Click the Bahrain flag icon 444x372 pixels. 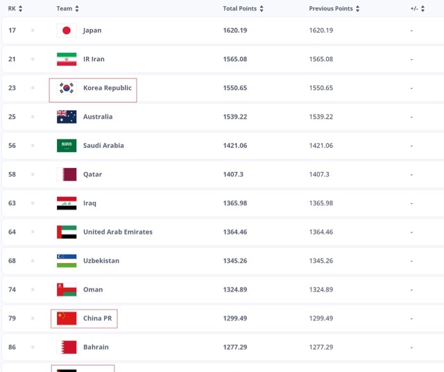67,347
